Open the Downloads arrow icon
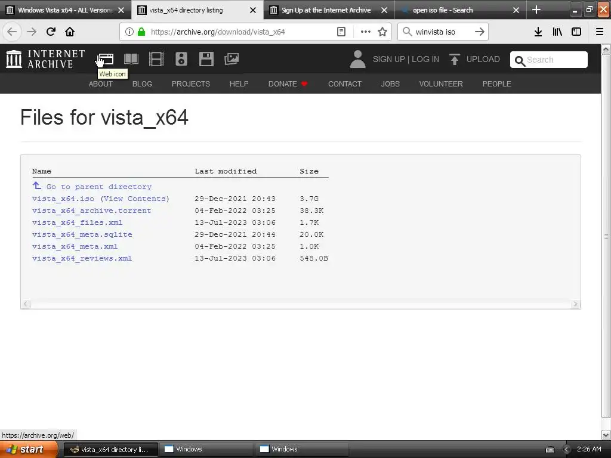This screenshot has width=611, height=458. tap(538, 32)
